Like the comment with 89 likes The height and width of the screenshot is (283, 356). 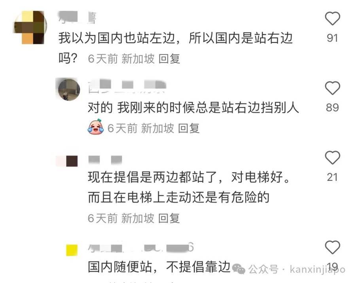click(x=332, y=88)
